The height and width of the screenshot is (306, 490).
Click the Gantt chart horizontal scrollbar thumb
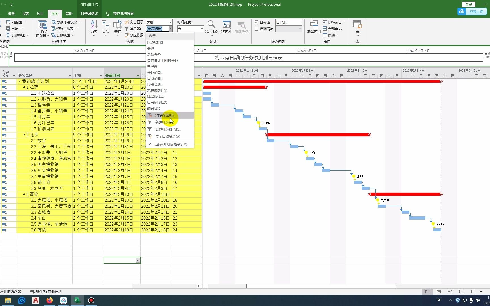(321, 286)
